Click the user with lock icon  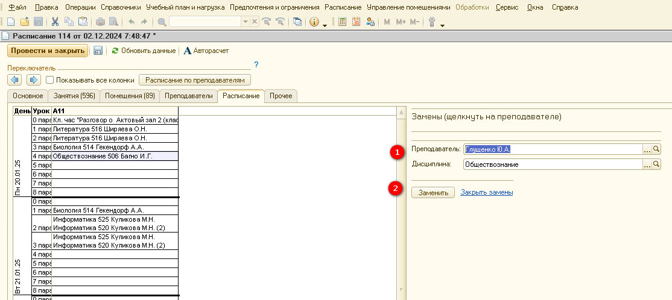click(370, 22)
